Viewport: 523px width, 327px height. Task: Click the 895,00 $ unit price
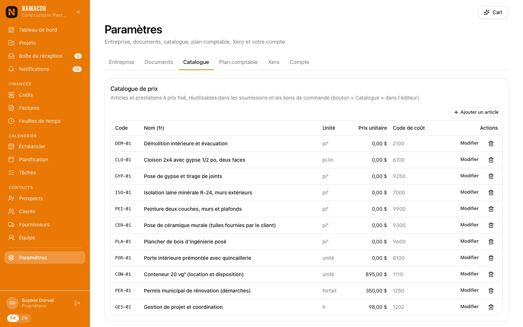tap(376, 274)
